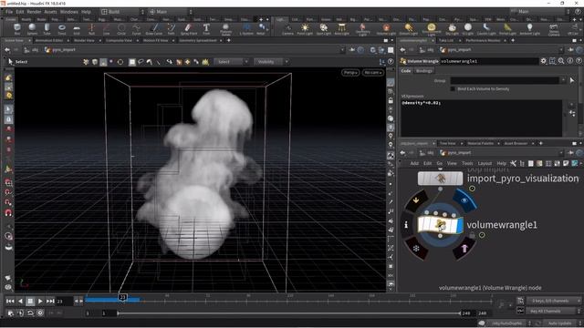The width and height of the screenshot is (584, 328).
Task: Click freeze snowflake flag in node ring
Action: [416, 248]
